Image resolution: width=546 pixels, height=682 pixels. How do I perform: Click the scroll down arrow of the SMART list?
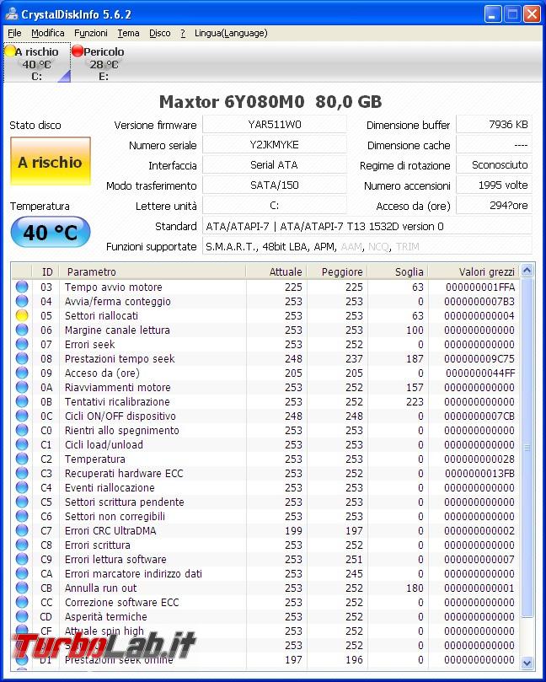point(527,663)
